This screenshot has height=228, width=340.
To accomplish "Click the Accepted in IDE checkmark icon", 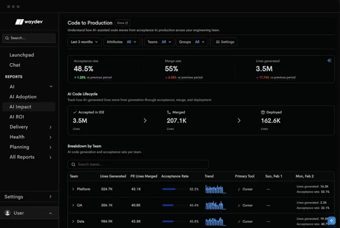I will tap(75, 112).
